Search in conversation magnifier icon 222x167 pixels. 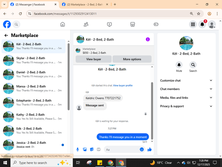tap(193, 65)
